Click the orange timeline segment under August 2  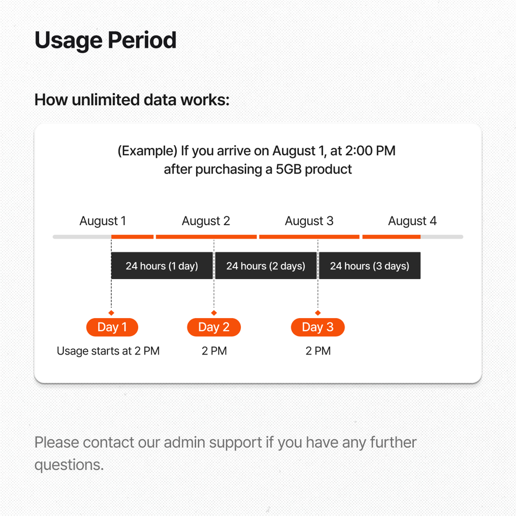coord(206,236)
